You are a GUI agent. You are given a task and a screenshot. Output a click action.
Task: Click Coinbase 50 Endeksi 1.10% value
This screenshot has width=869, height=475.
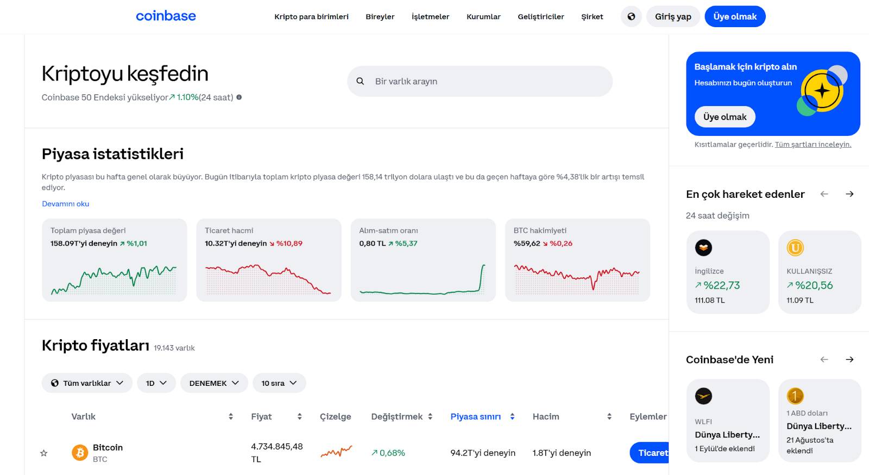(184, 97)
